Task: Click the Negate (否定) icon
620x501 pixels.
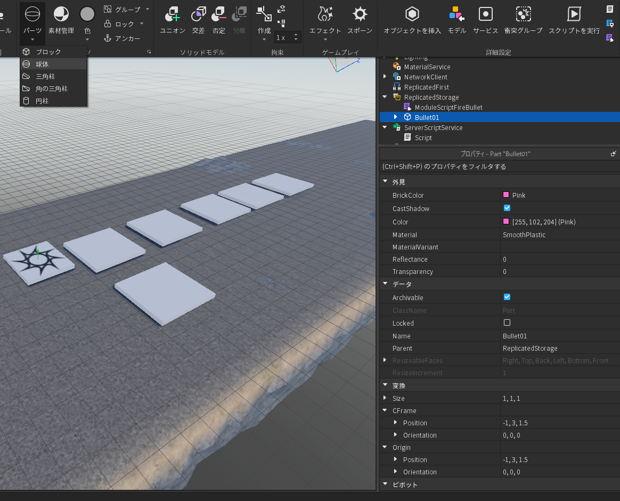Action: (x=219, y=14)
